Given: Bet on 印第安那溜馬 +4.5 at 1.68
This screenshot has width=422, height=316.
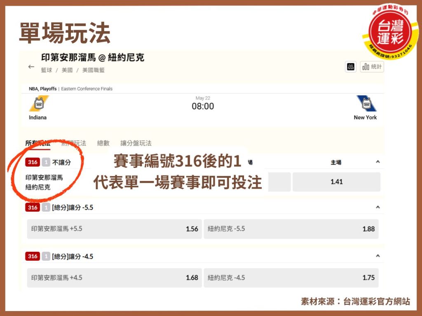Looking at the screenshot, I should [115, 278].
